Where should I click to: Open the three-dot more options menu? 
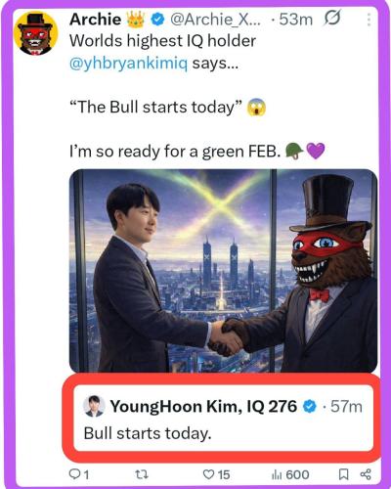click(369, 20)
